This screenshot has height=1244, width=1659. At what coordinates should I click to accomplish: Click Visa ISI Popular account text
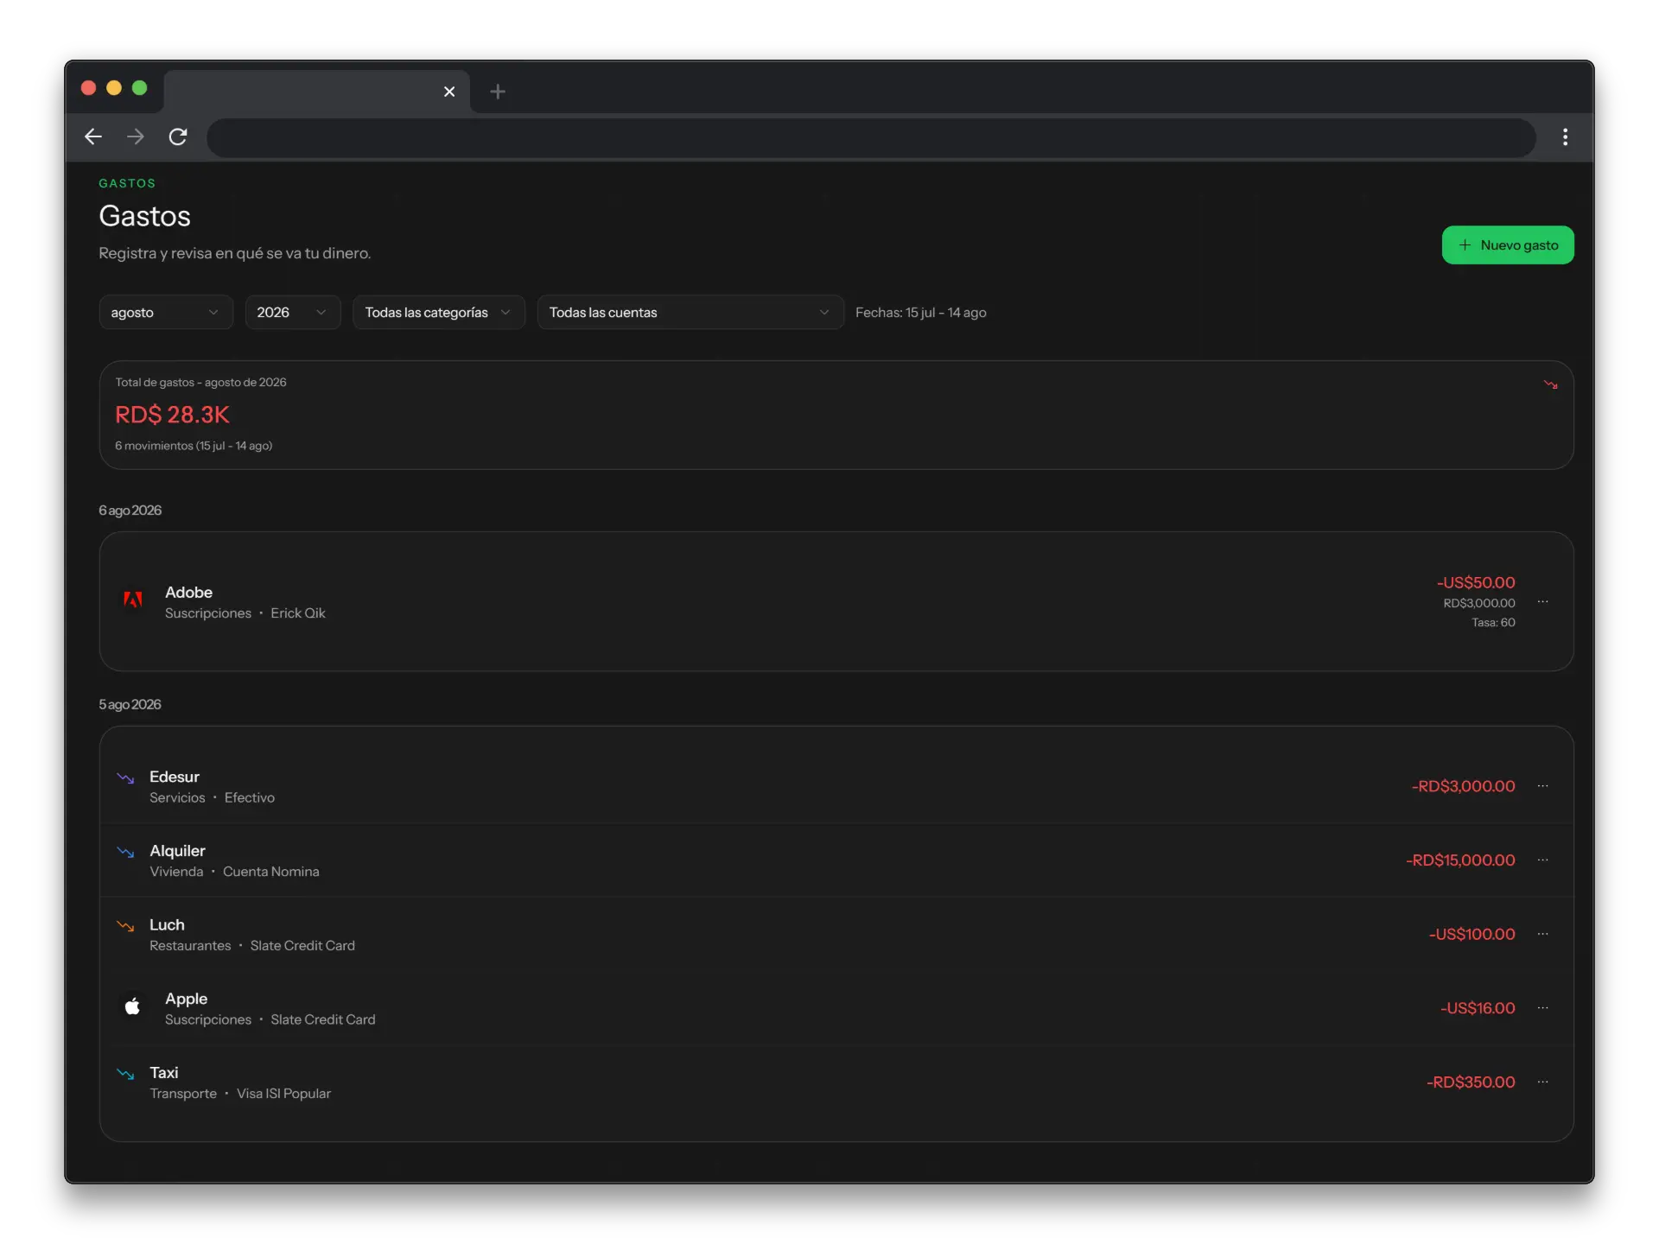(283, 1094)
